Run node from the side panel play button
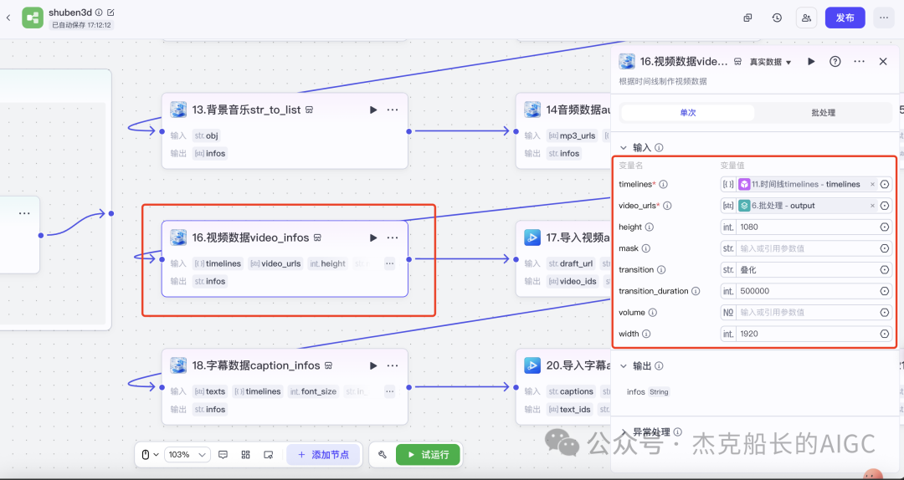The height and width of the screenshot is (480, 904). [811, 62]
